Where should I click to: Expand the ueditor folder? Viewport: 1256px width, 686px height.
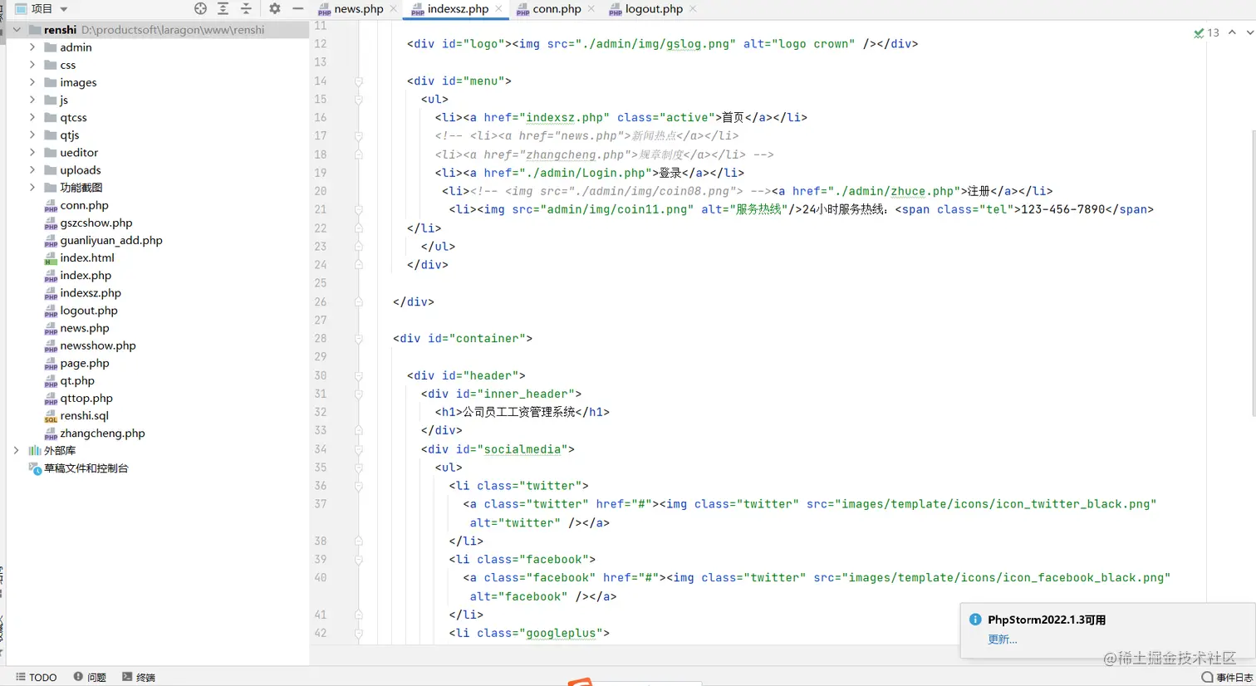click(32, 152)
